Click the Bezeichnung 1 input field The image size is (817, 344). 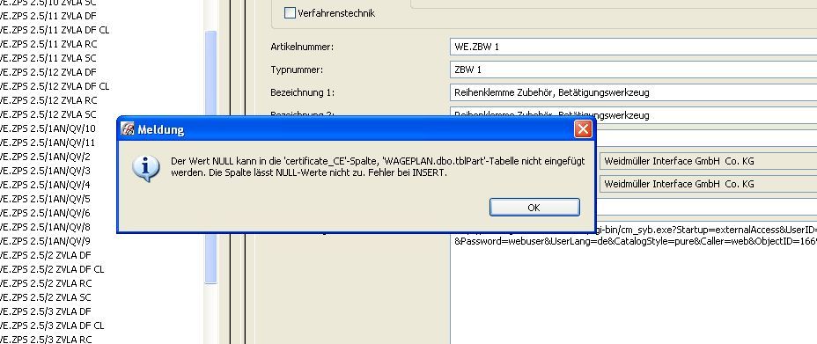coord(633,92)
